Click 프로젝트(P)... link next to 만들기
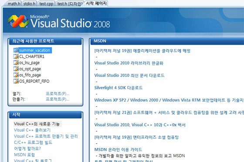 [58, 99]
